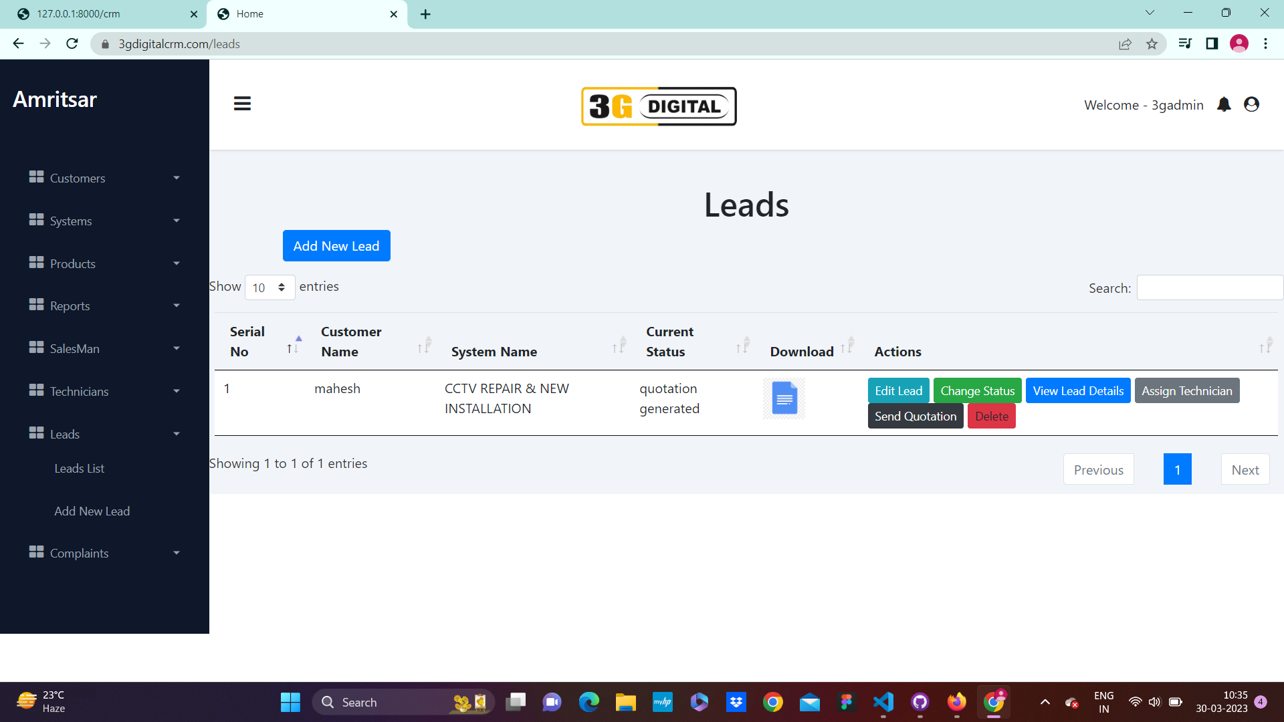Open Leads List submenu item
This screenshot has height=722, width=1284.
coord(80,469)
